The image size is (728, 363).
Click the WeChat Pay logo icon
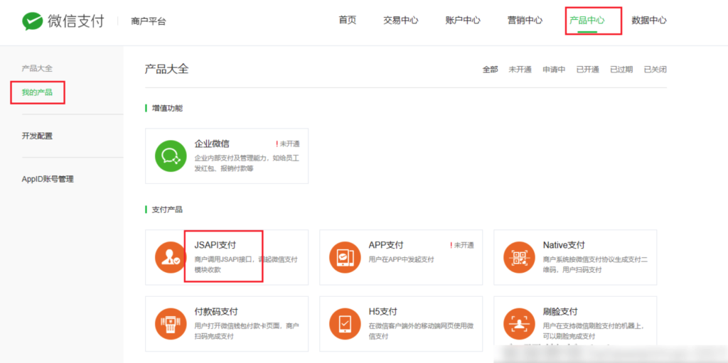pyautogui.click(x=32, y=21)
